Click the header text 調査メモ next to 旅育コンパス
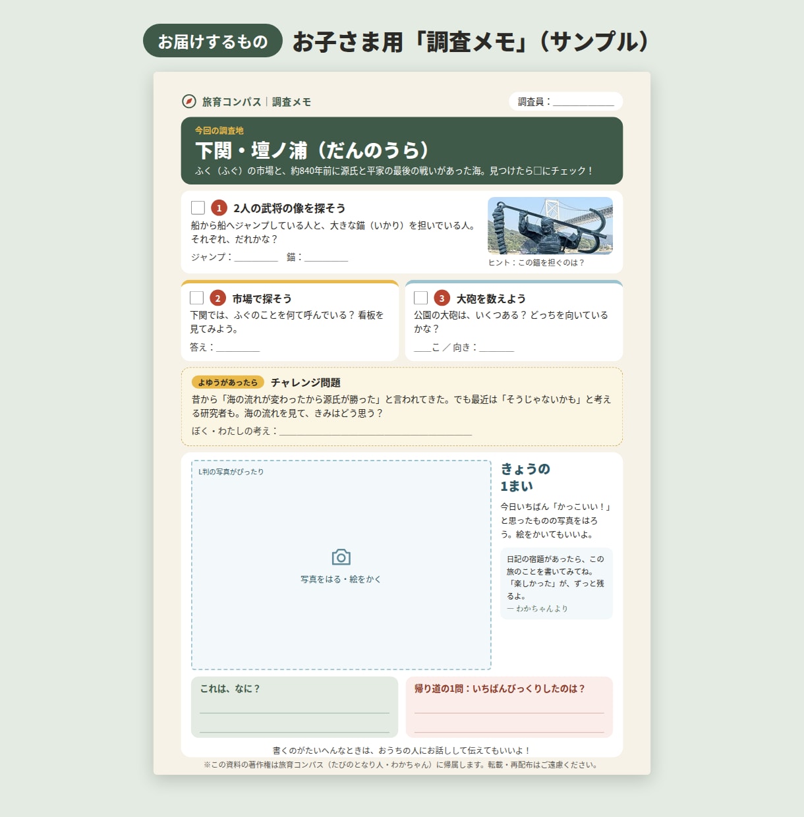 (x=291, y=102)
